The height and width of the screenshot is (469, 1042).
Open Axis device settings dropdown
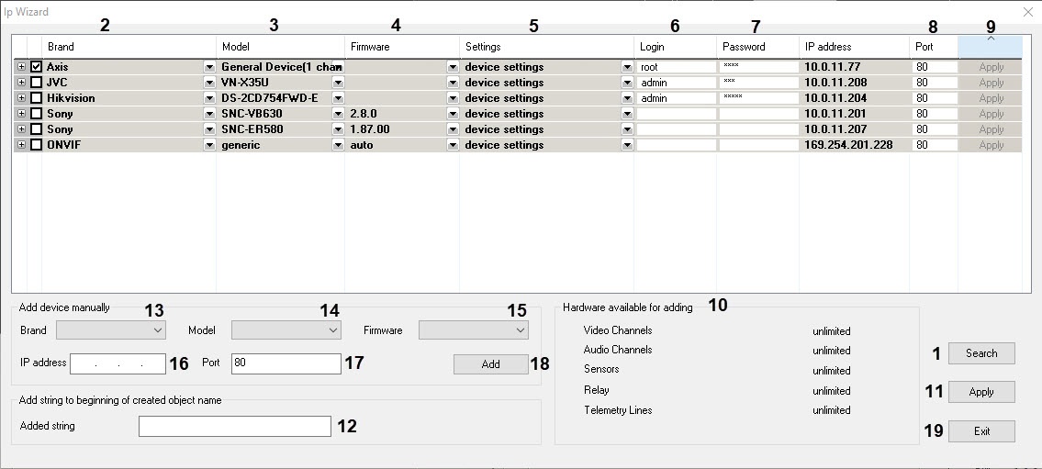point(627,67)
